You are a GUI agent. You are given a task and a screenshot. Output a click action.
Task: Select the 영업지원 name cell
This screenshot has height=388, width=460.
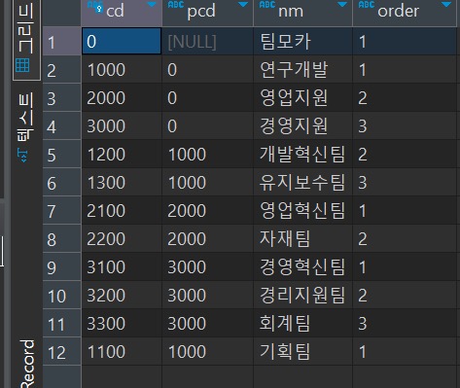[302, 97]
